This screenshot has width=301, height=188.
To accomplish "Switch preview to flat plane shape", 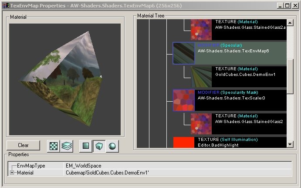I will coord(86,146).
